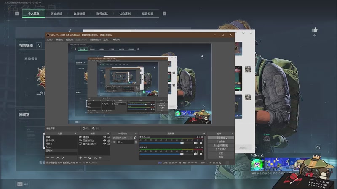Increase the transition duration with up arrow
The height and width of the screenshot is (189, 337).
click(136, 141)
